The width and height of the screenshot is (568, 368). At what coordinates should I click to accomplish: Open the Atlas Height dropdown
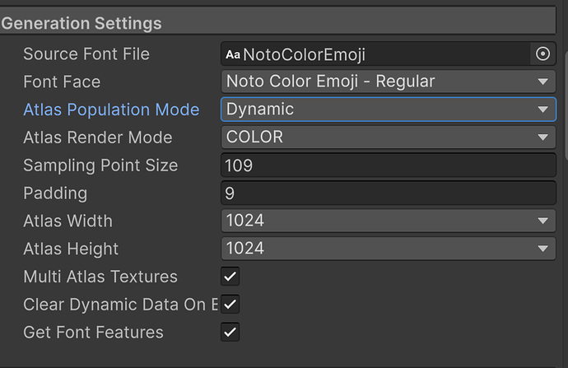388,249
